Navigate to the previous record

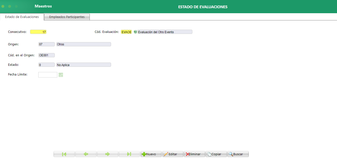pos(86,154)
